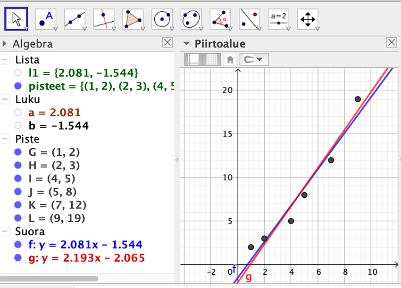Screen dimensions: 401x288
Task: Select the Point tool
Action: click(x=46, y=19)
